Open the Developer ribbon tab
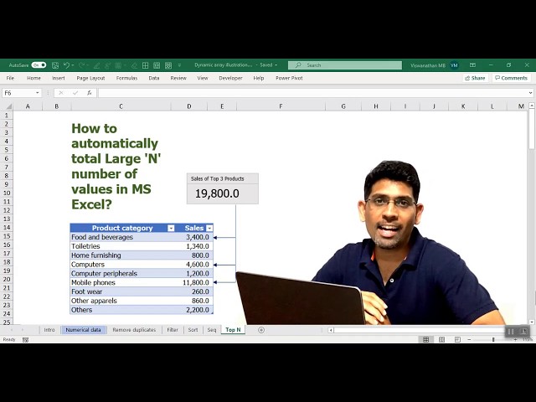Image resolution: width=536 pixels, height=402 pixels. pos(230,78)
